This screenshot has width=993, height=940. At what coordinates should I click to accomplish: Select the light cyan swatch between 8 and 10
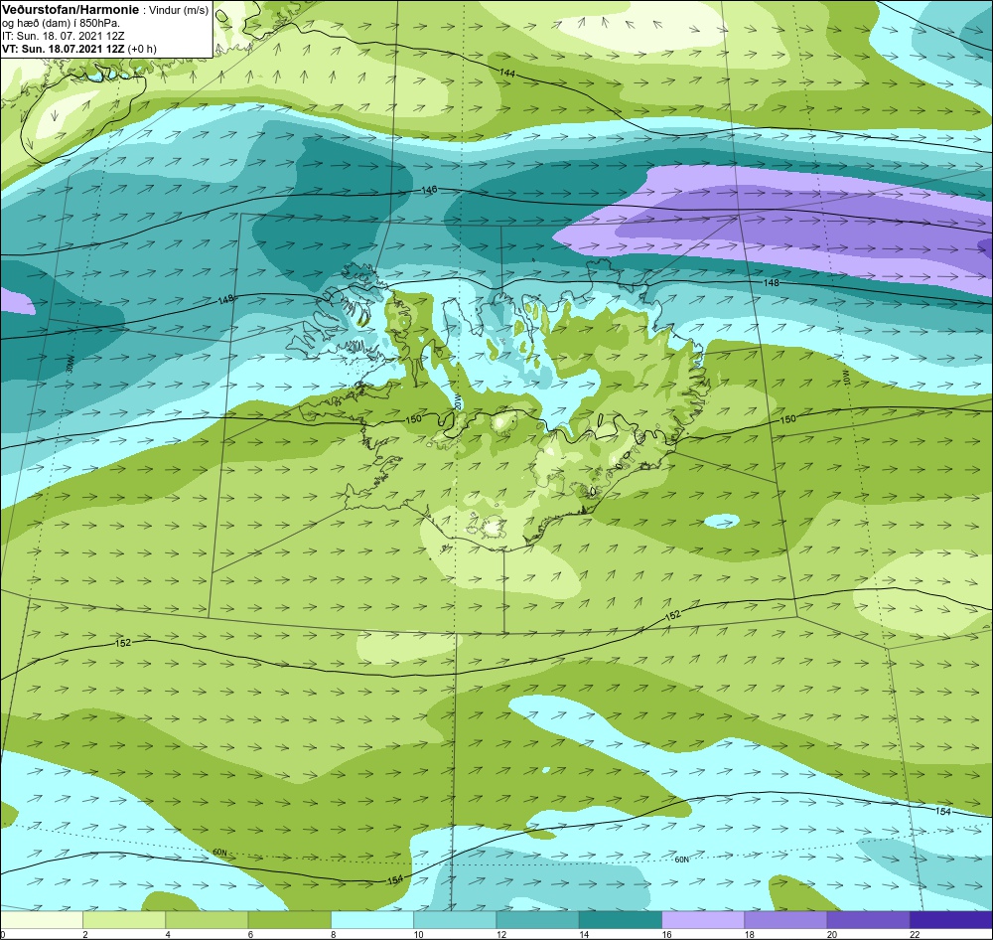tap(372, 918)
